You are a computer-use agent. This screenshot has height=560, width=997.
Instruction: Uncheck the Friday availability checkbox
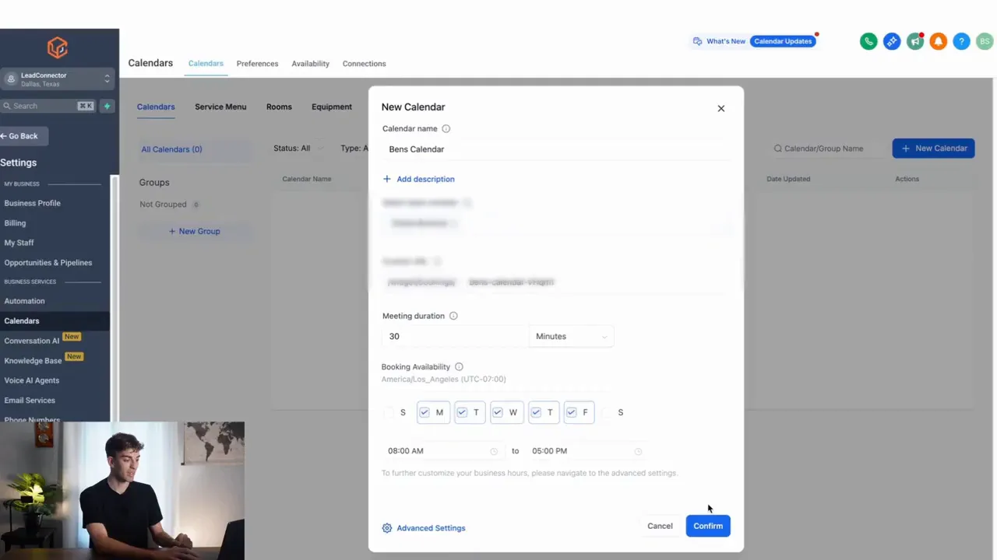571,412
